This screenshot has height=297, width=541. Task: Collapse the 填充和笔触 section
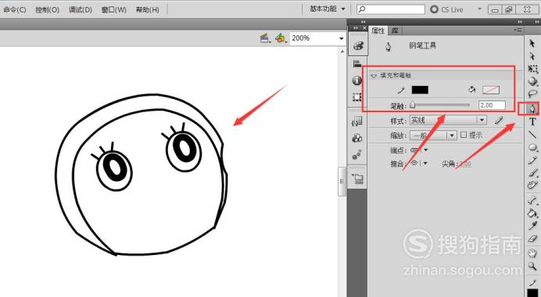[374, 76]
